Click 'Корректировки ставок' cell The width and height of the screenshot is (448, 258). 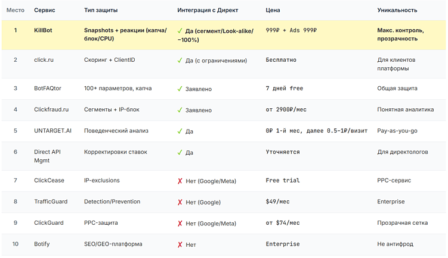point(116,152)
